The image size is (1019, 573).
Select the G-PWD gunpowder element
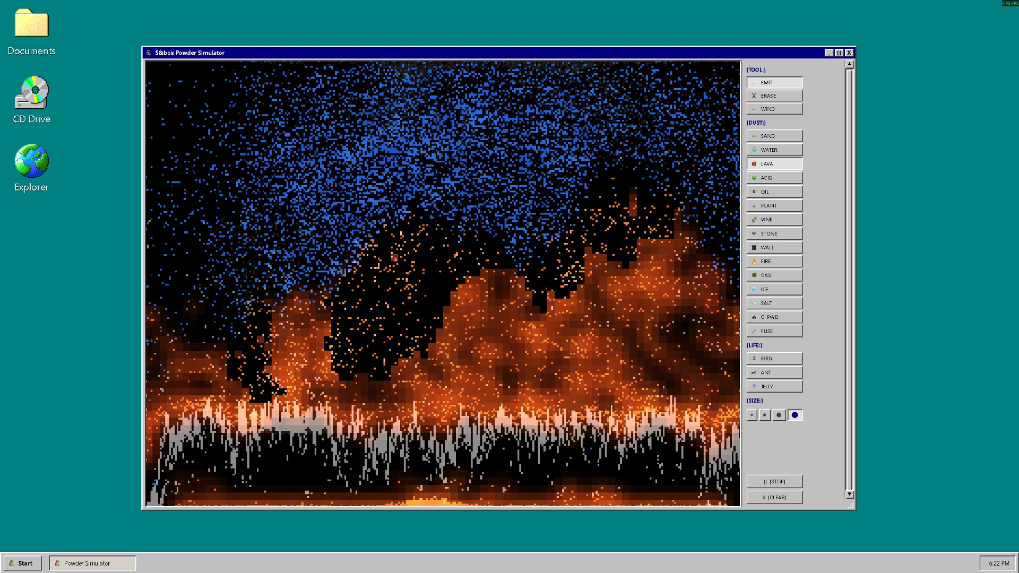click(x=774, y=317)
